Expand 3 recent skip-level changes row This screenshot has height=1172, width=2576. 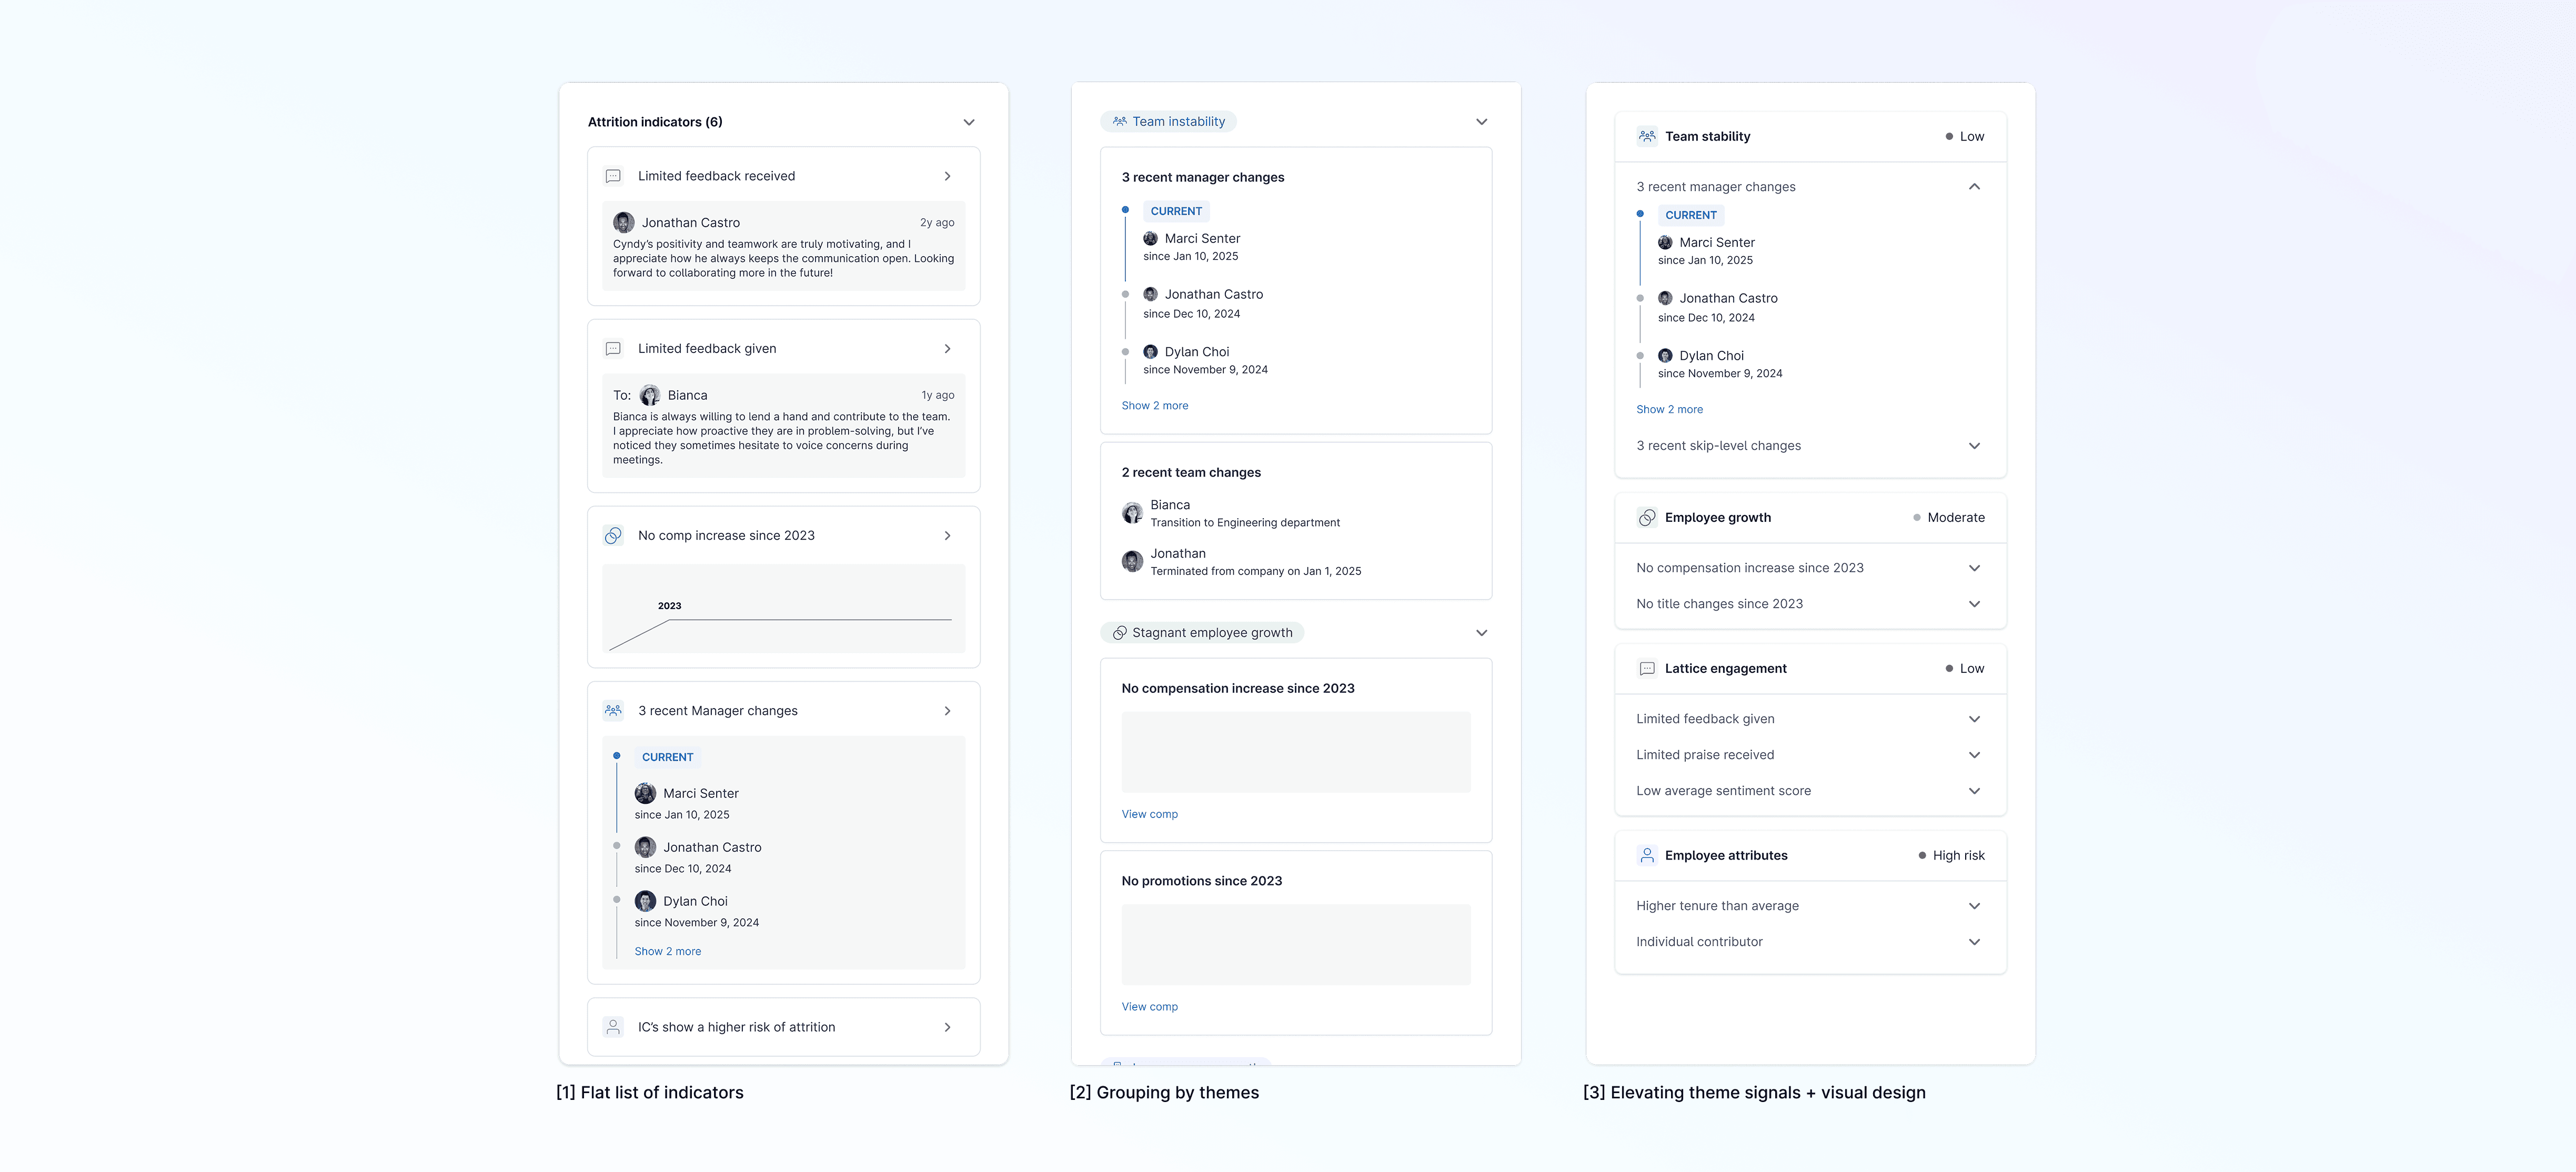[1974, 446]
